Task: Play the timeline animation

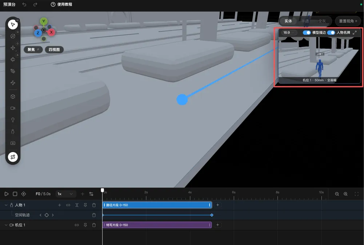Action: pos(7,194)
